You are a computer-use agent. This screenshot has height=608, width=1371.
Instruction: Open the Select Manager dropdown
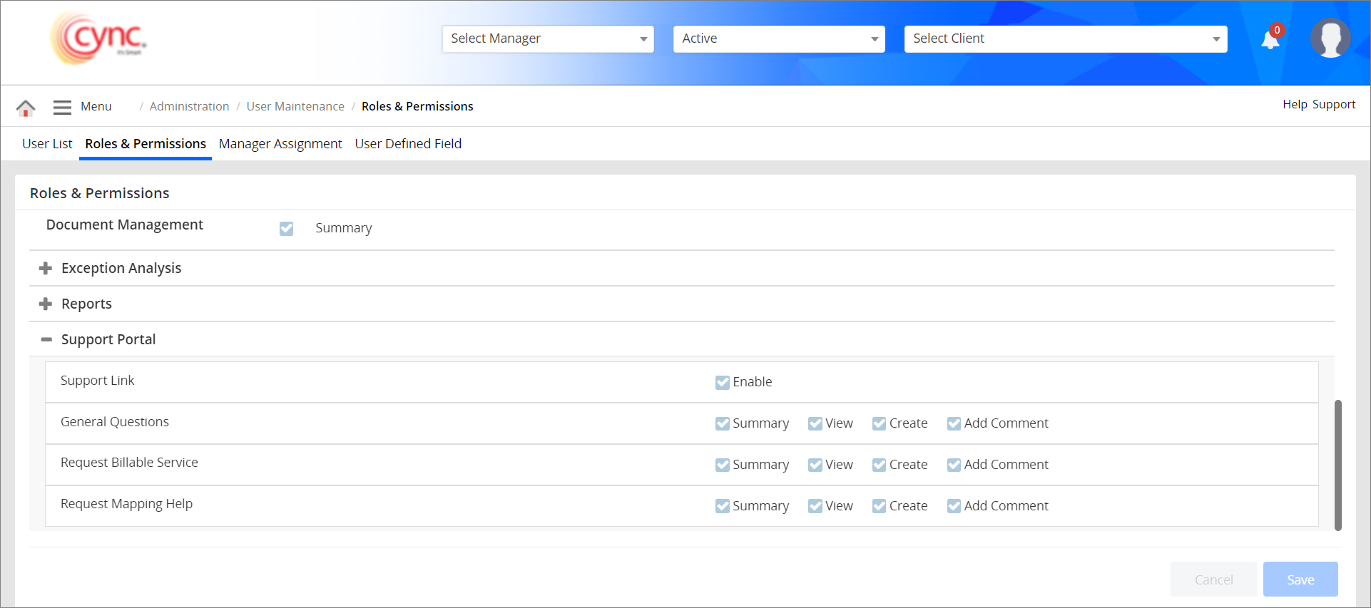click(x=547, y=39)
